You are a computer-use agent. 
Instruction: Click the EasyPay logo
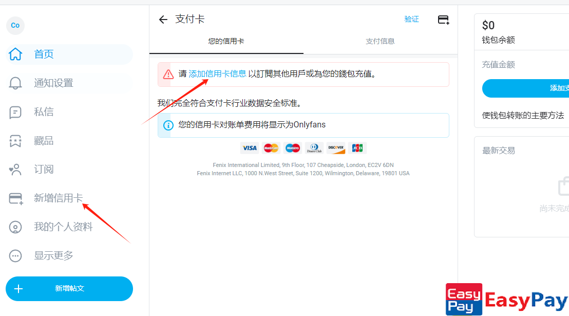[x=506, y=299]
